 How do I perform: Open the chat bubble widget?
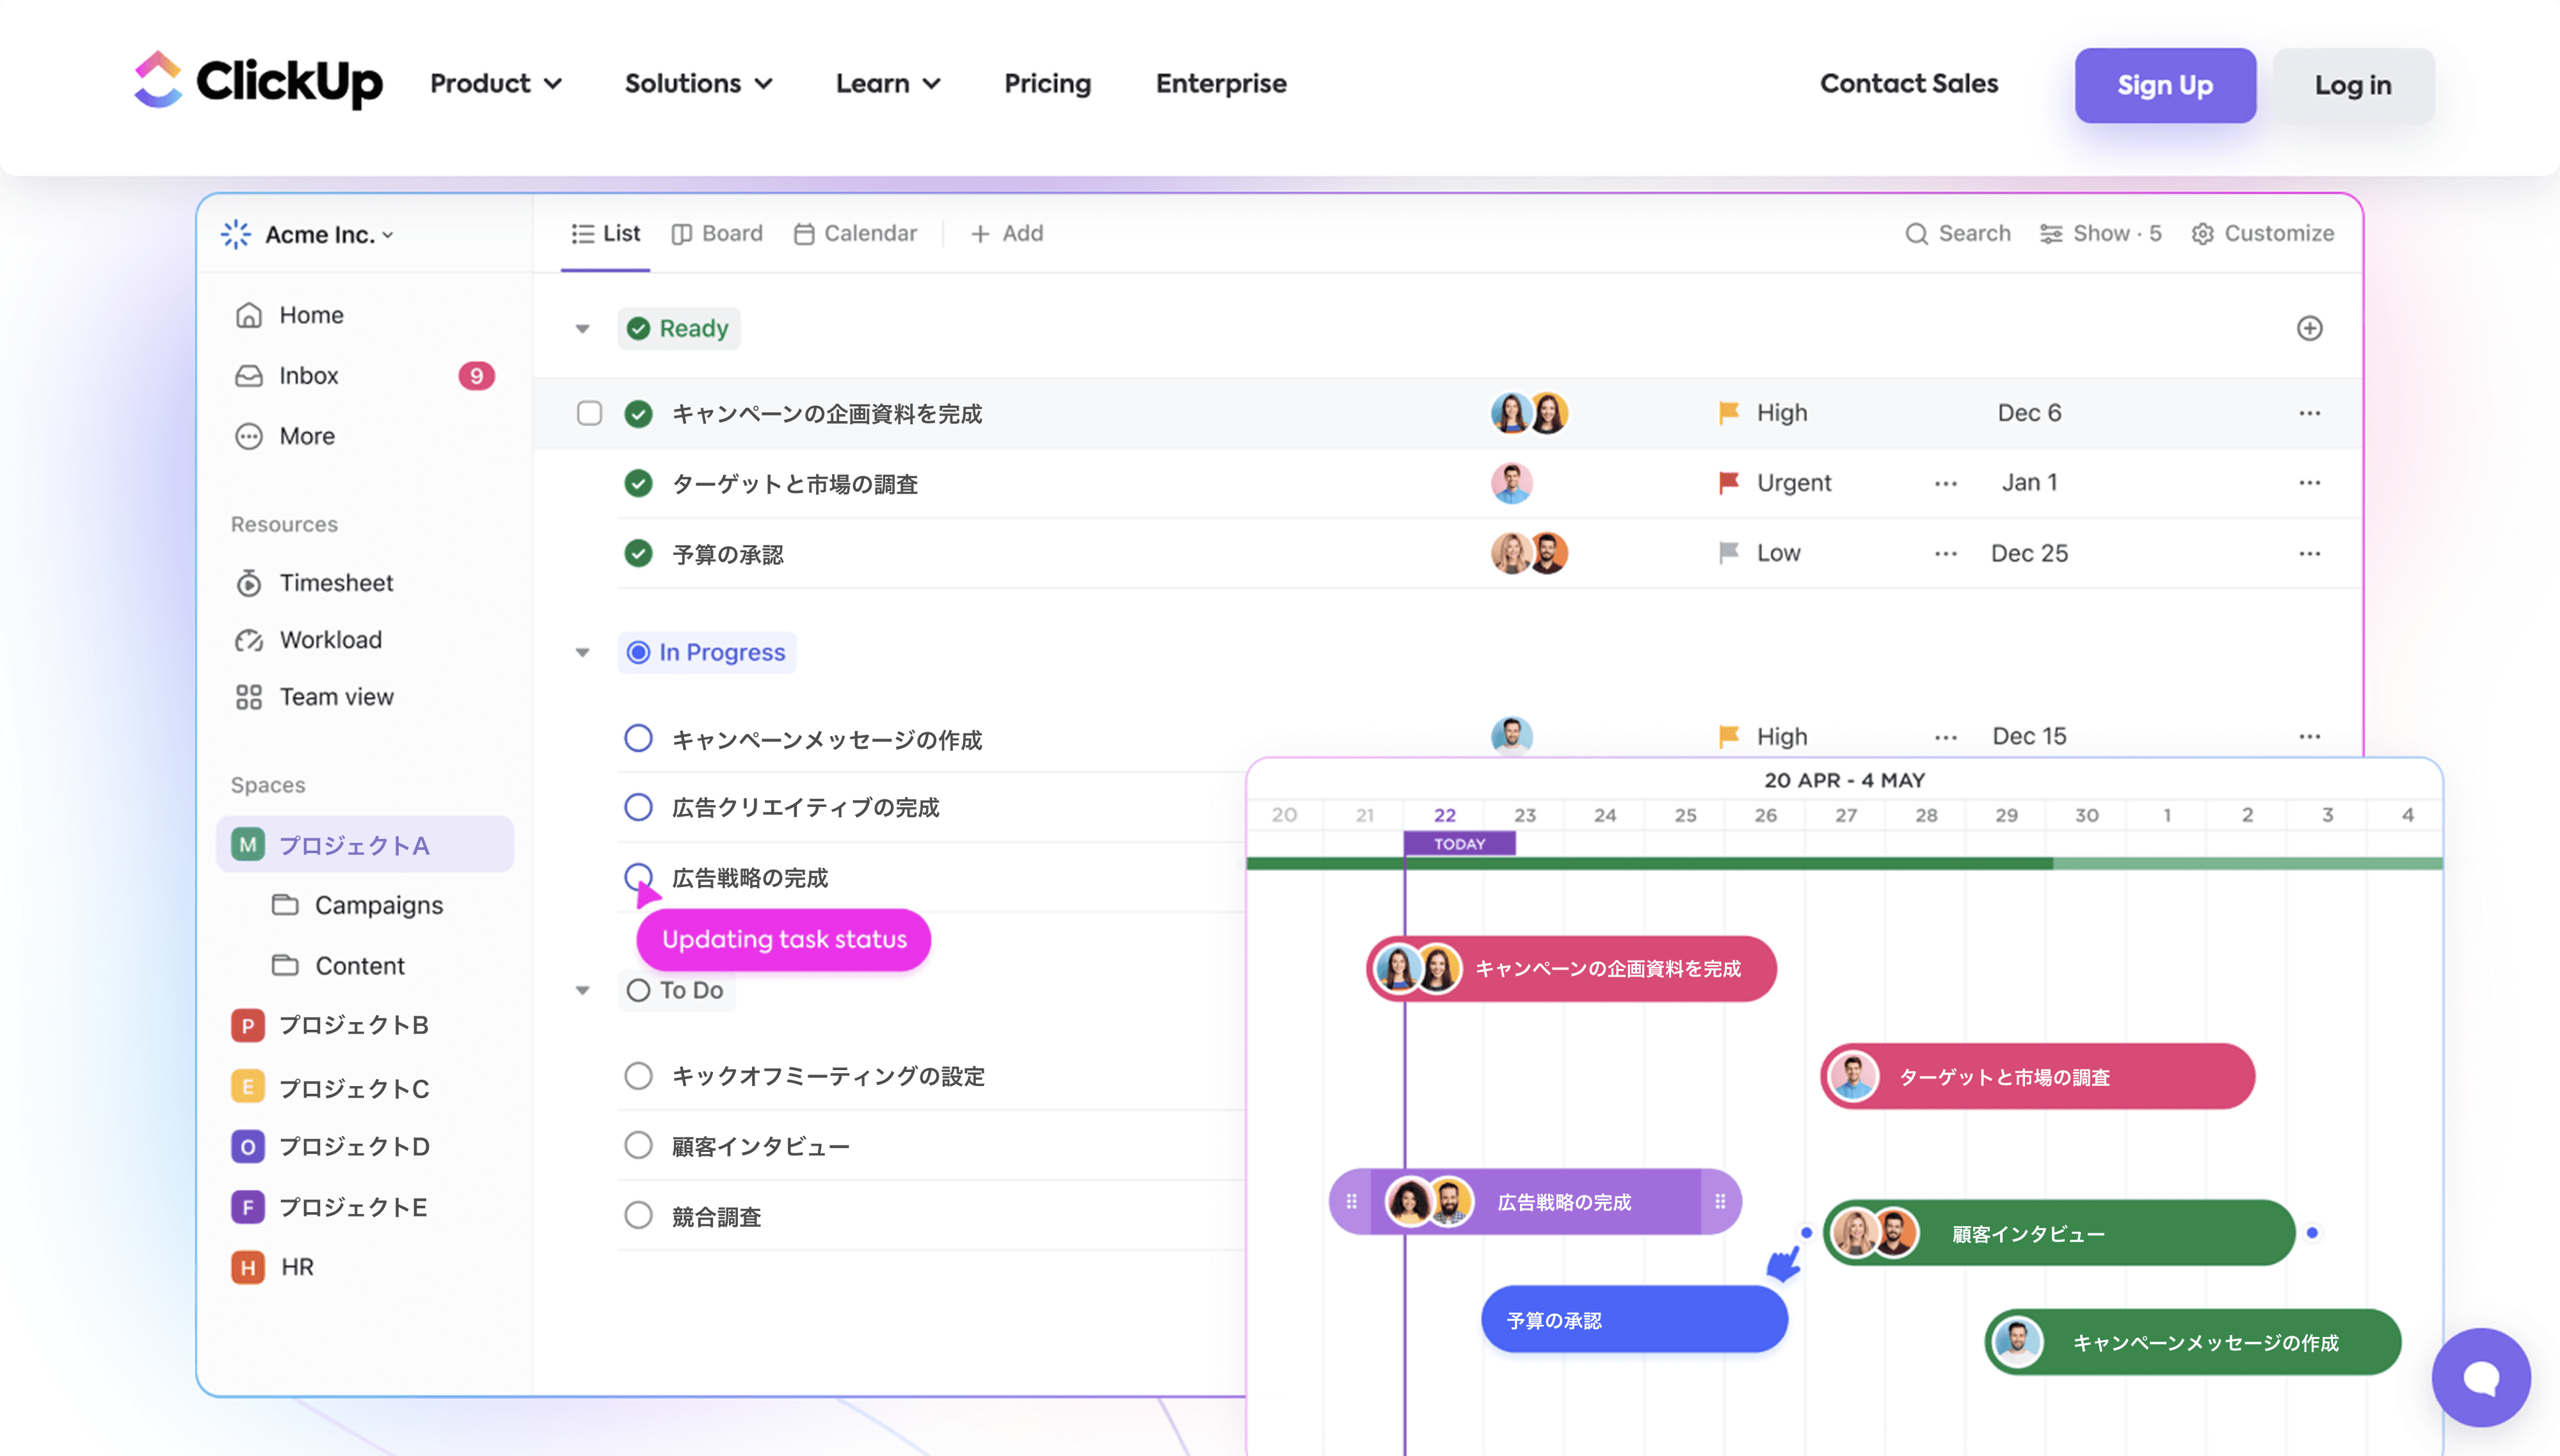(x=2480, y=1378)
